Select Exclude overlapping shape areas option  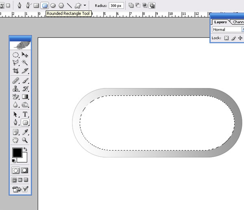click(152, 6)
